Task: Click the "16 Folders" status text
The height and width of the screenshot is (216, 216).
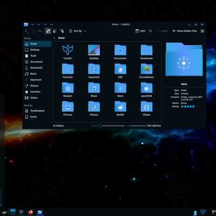Action: click(58, 126)
